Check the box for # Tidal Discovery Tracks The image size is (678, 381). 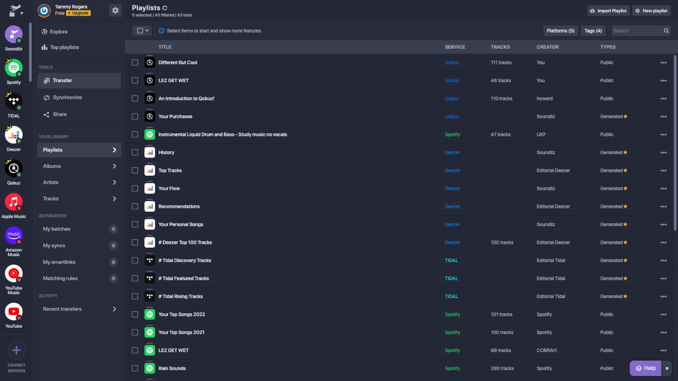(135, 260)
